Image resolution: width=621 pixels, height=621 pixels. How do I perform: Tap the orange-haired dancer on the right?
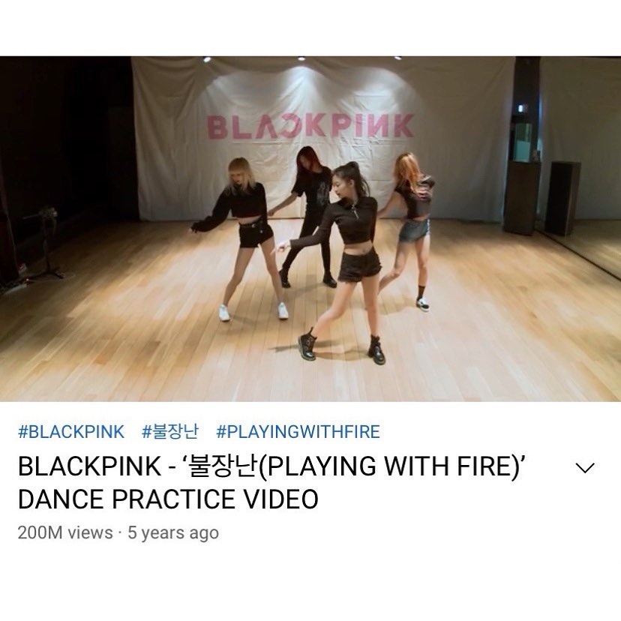point(410,229)
